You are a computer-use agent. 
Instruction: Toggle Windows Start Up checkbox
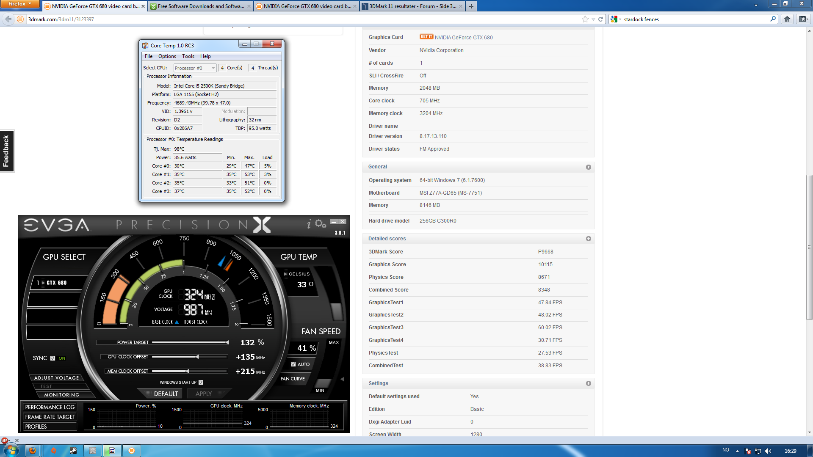pyautogui.click(x=201, y=383)
